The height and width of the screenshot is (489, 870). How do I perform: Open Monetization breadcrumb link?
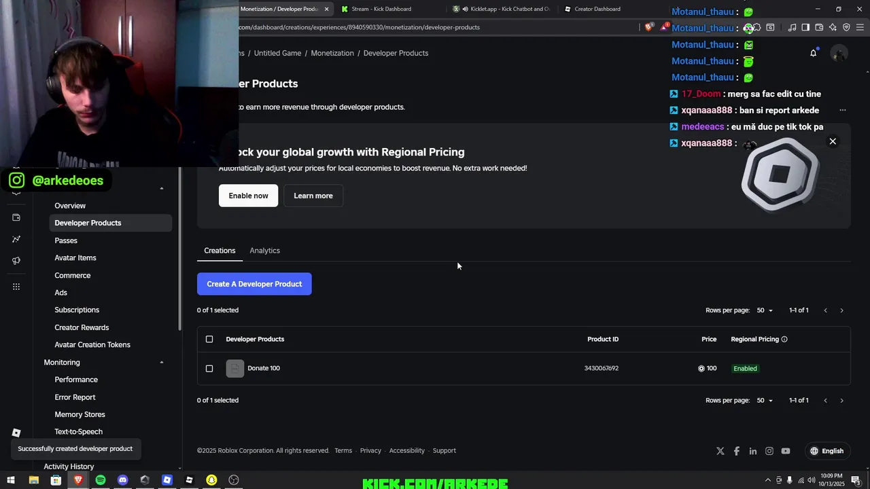click(x=332, y=53)
